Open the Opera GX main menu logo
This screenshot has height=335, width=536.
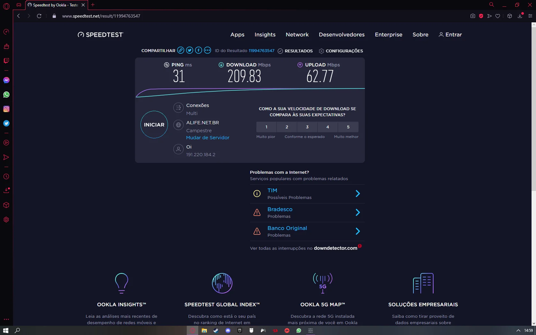pyautogui.click(x=6, y=5)
